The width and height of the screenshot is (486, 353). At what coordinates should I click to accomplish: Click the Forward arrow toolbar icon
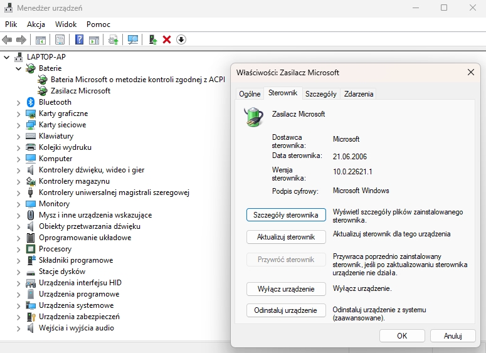tap(21, 40)
